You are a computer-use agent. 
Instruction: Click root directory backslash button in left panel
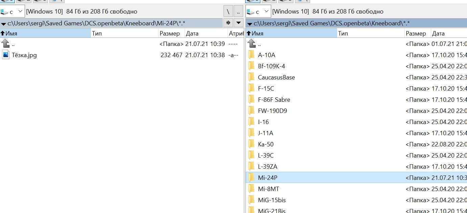(228, 11)
